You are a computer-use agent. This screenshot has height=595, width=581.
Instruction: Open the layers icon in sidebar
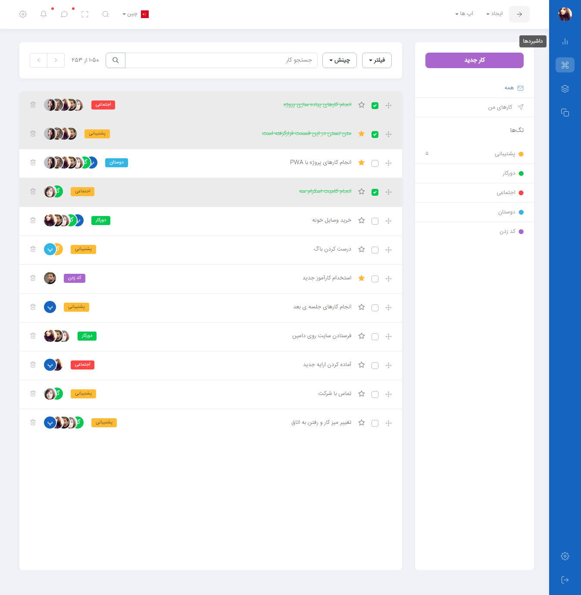tap(565, 89)
